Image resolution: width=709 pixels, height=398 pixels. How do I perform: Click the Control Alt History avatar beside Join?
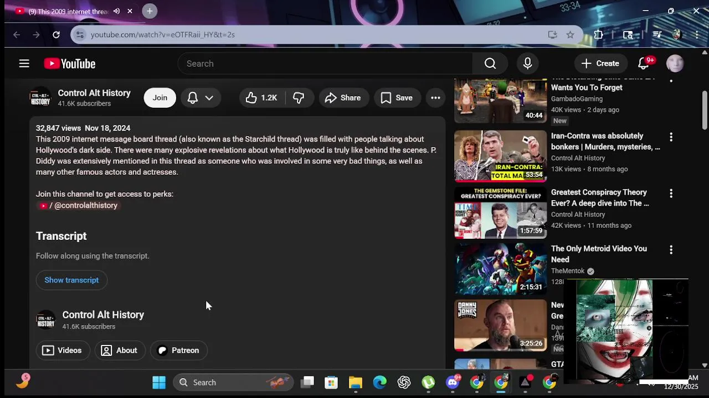click(40, 98)
